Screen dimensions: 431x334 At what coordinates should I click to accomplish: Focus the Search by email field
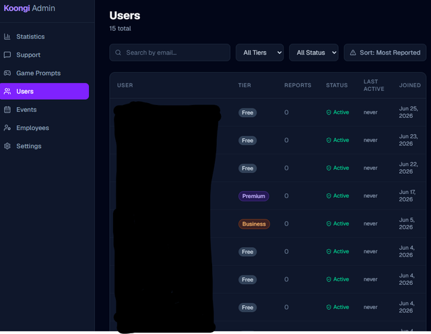(170, 53)
